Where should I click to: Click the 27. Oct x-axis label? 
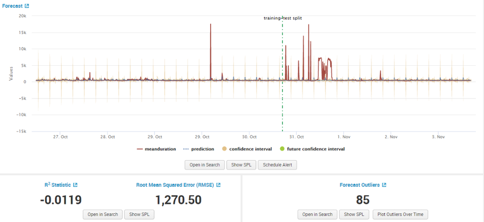click(62, 136)
